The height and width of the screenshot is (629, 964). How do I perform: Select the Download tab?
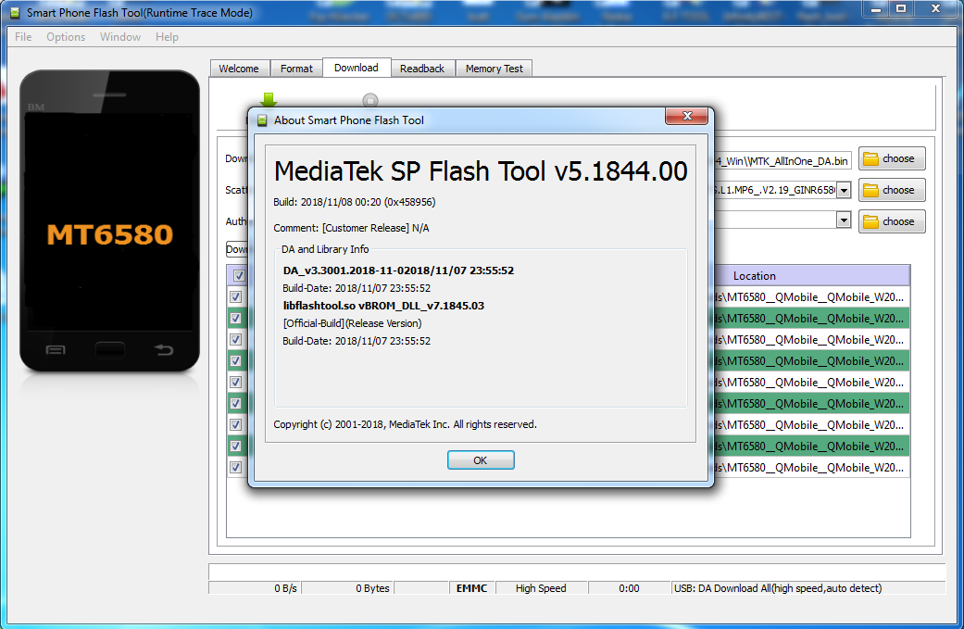click(x=357, y=68)
